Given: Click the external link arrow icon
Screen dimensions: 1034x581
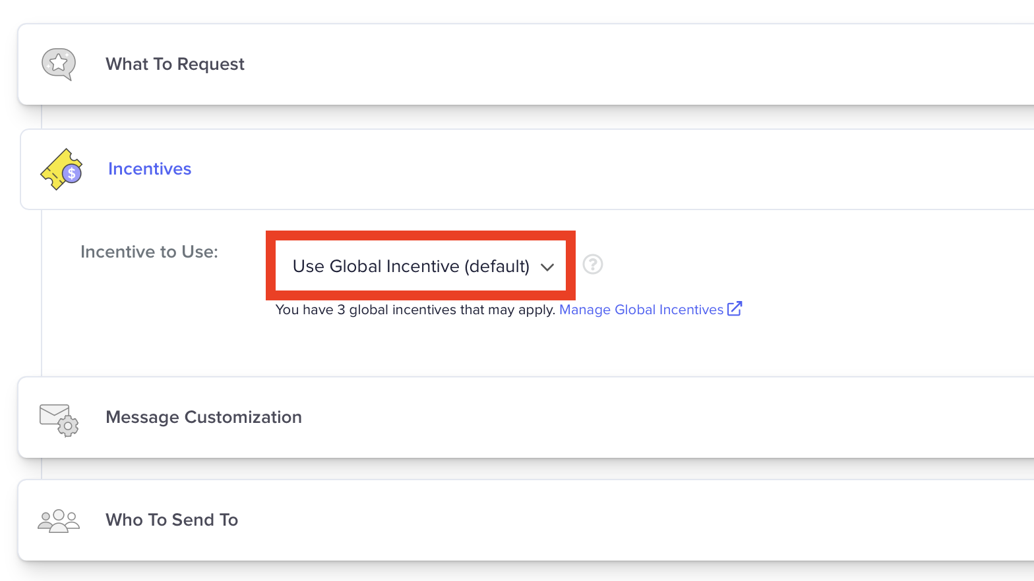Looking at the screenshot, I should coord(735,308).
